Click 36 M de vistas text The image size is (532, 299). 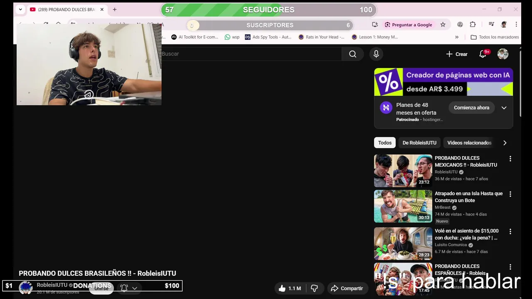(448, 179)
